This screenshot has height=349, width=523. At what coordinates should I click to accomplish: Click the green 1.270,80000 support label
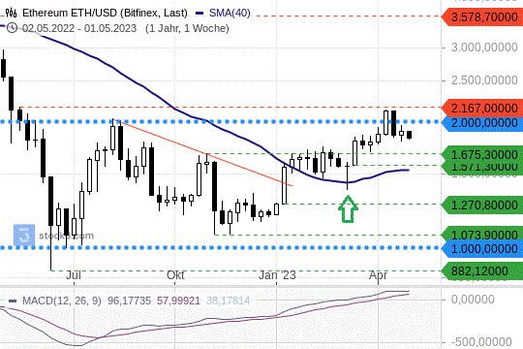(482, 205)
